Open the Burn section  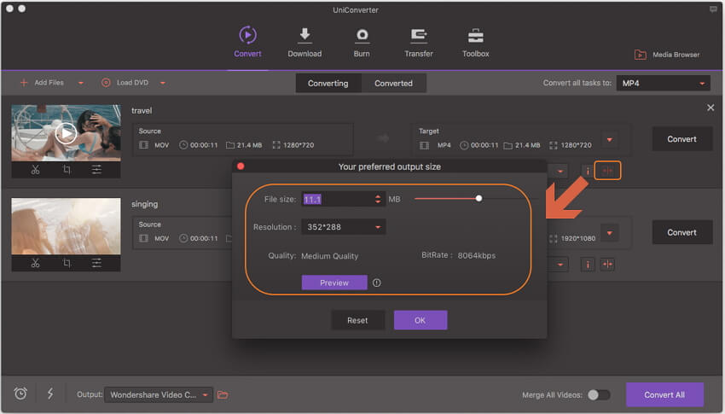[362, 43]
